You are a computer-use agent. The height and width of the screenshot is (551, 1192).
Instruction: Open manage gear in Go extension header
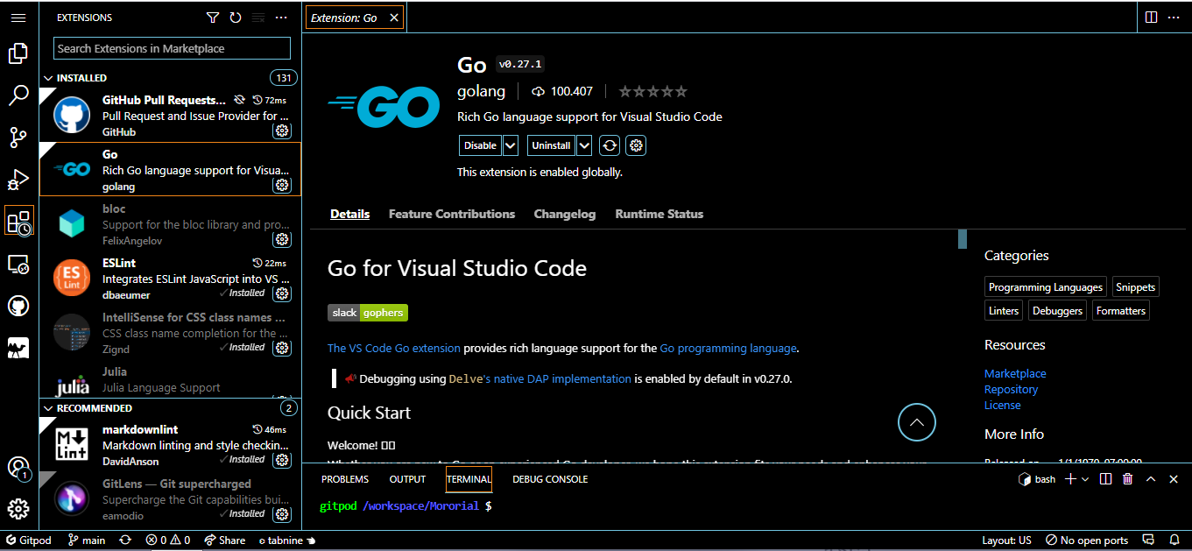(x=637, y=145)
